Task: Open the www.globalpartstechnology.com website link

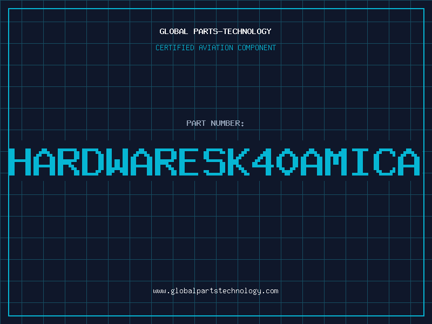Action: [215, 291]
